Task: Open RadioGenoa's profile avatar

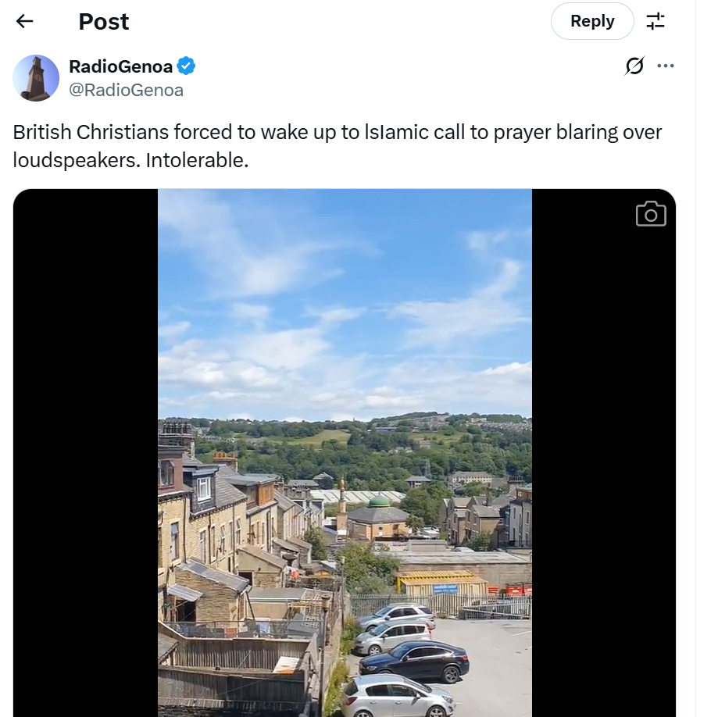Action: point(36,78)
